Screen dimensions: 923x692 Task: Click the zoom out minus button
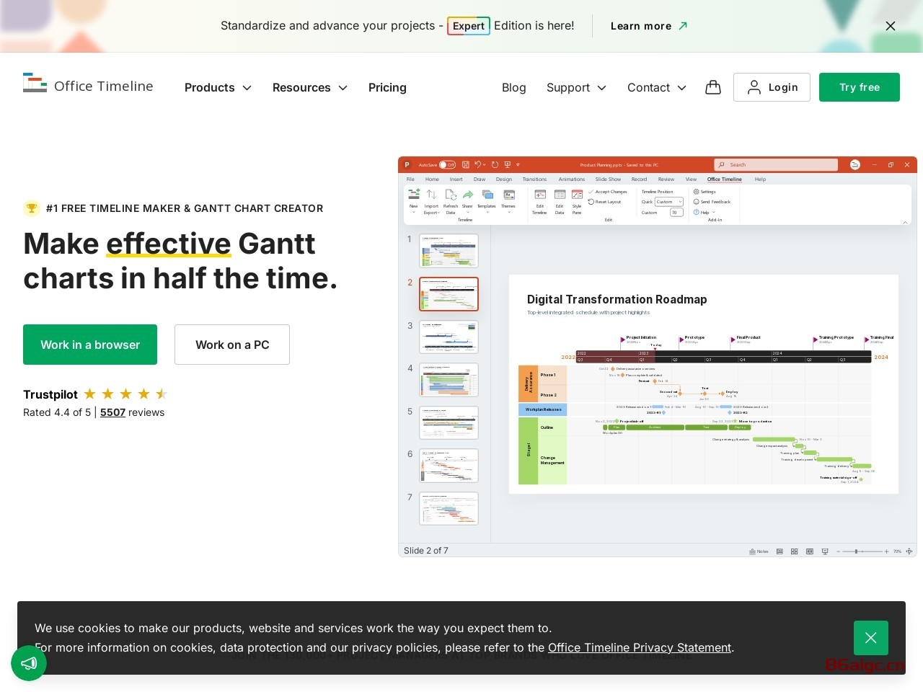[839, 551]
